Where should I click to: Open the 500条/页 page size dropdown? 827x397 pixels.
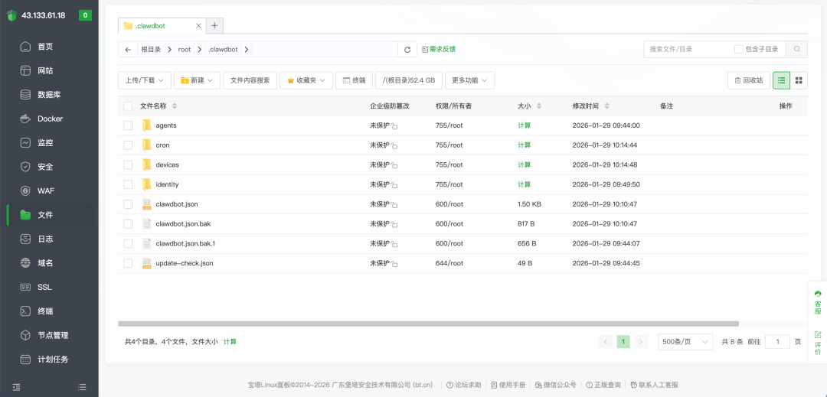[685, 342]
